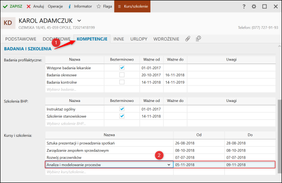282x183 pixels.
Task: Check Bezterminowo for Badania kontrolne
Action: click(x=122, y=82)
